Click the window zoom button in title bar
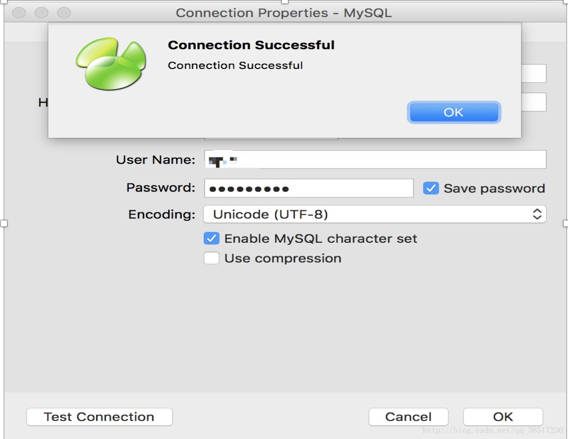The height and width of the screenshot is (439, 568). [64, 13]
